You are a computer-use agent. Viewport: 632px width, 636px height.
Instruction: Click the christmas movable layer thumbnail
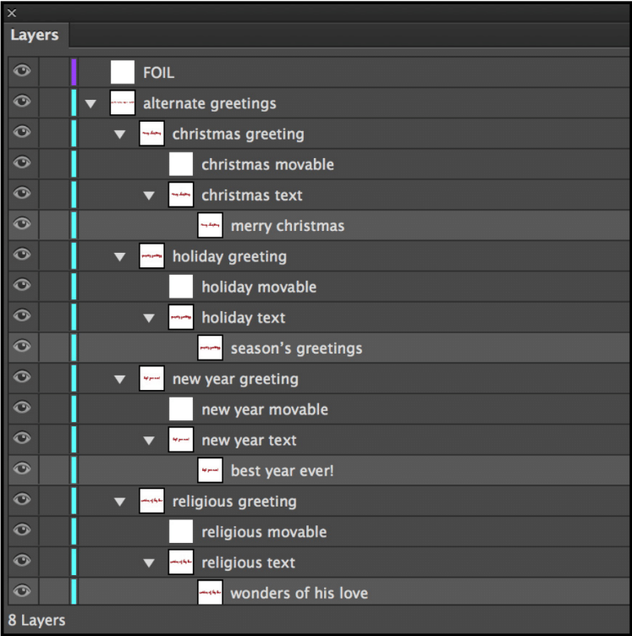click(181, 164)
